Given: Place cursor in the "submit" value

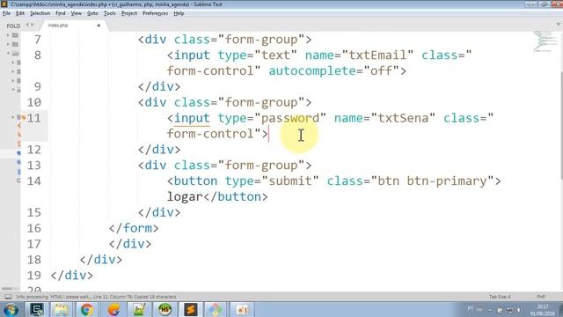Looking at the screenshot, I should (x=290, y=181).
